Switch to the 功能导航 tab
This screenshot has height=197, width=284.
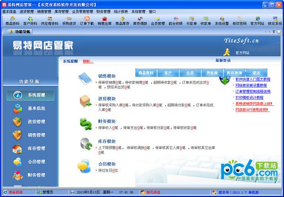(19, 32)
